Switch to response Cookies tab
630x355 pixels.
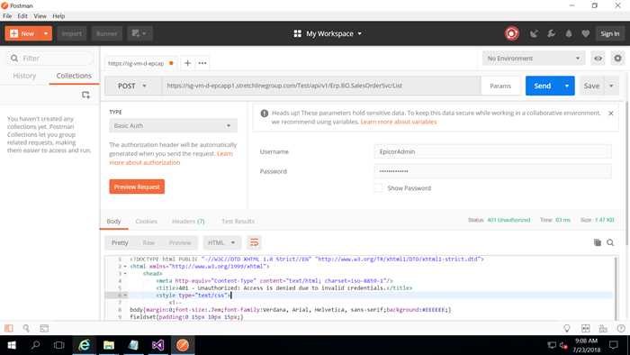click(146, 221)
